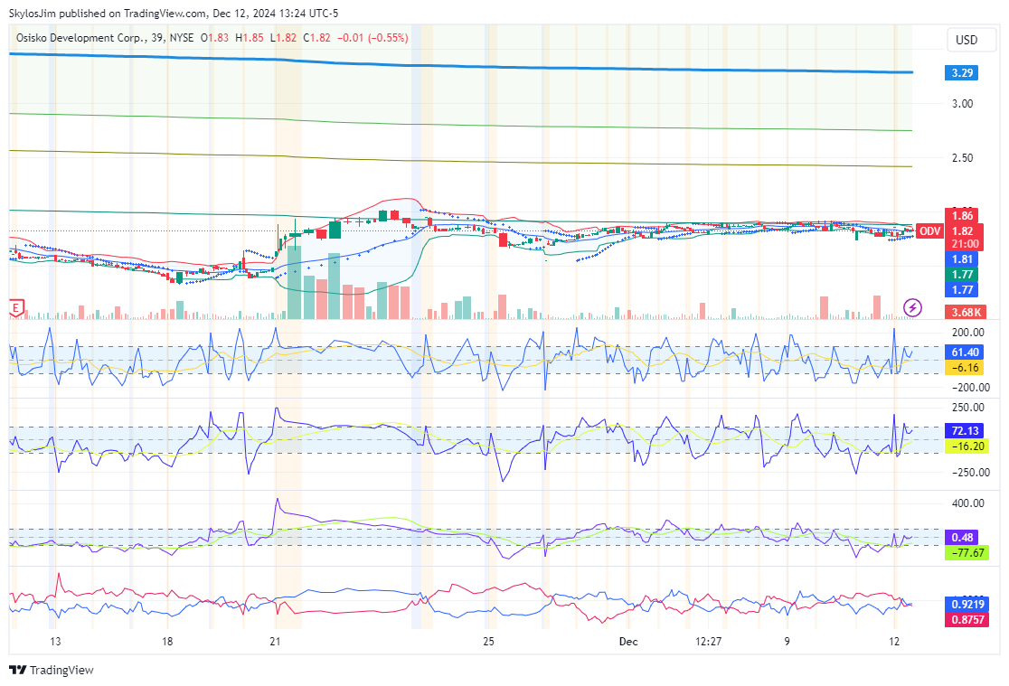Click the 21 date on time axis

click(x=277, y=642)
